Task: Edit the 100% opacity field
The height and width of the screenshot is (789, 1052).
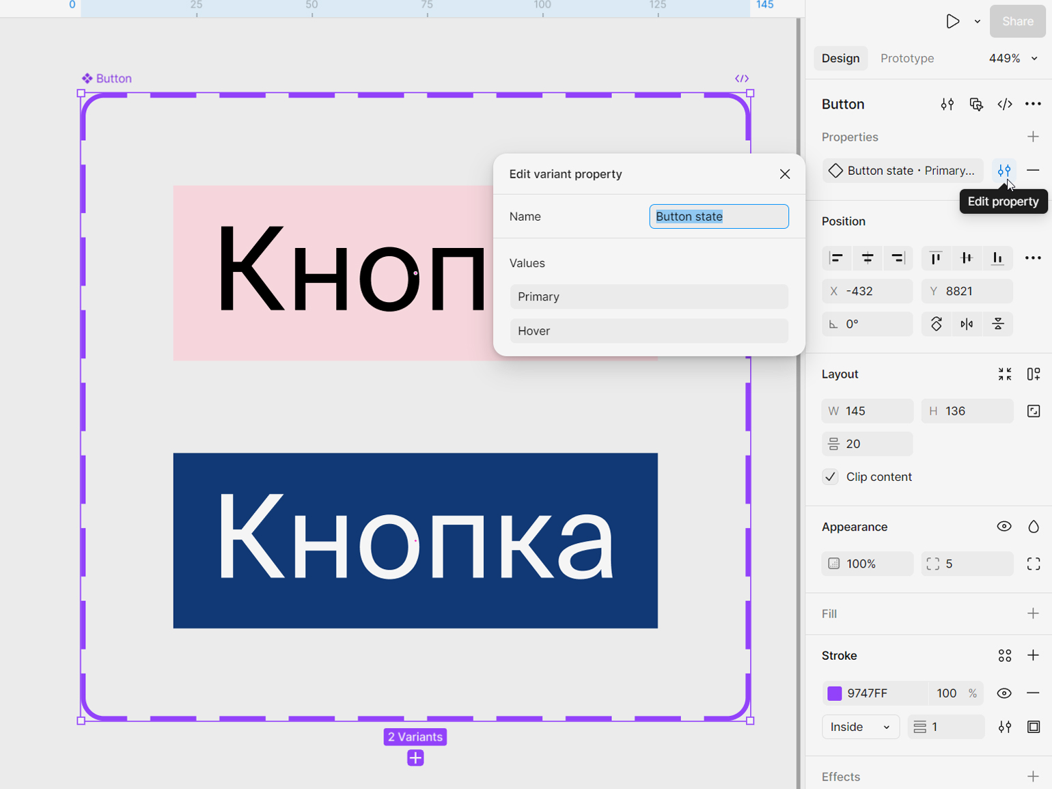Action: pyautogui.click(x=868, y=564)
